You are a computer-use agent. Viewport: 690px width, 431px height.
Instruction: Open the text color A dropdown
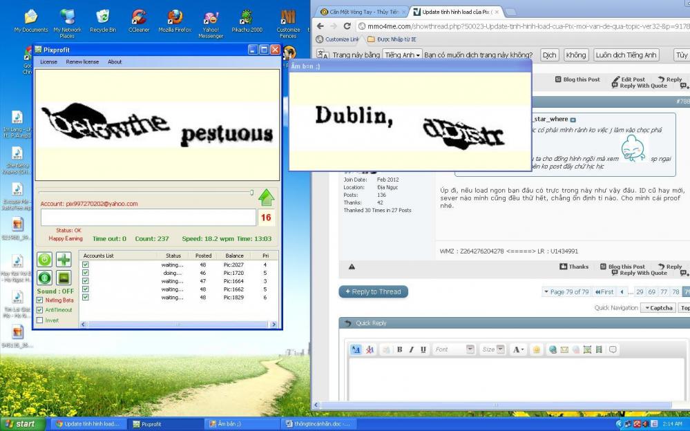519,349
